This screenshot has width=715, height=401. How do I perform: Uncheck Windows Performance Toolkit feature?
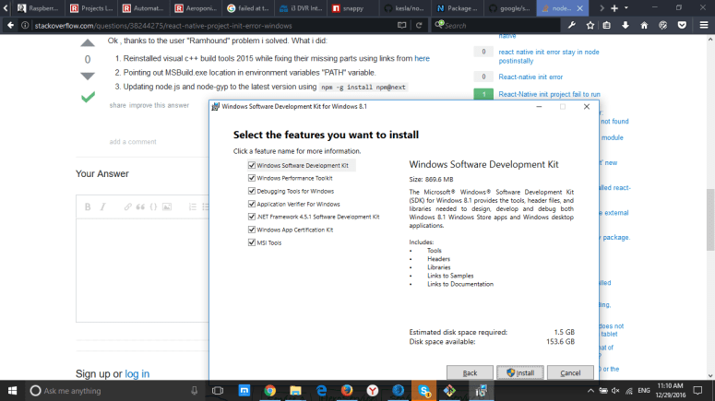click(x=252, y=178)
